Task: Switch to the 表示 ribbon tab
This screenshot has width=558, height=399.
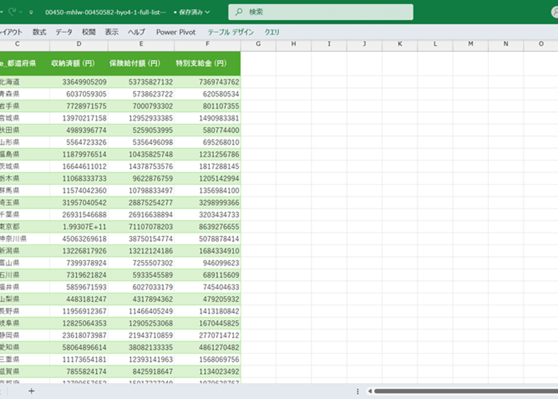Action: point(111,32)
